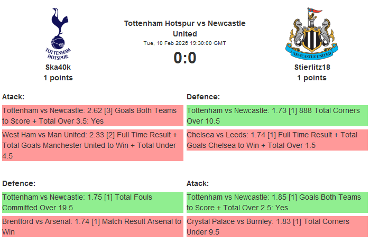370x243 pixels.
Task: Click the left bottom Defence section heading
Action: point(18,183)
